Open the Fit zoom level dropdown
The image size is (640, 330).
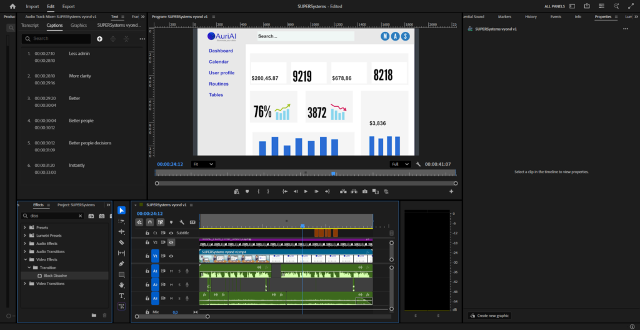point(203,164)
